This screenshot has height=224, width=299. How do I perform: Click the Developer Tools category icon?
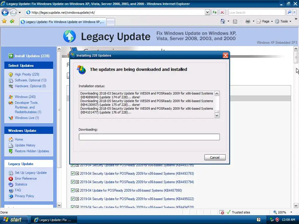pyautogui.click(x=11, y=103)
